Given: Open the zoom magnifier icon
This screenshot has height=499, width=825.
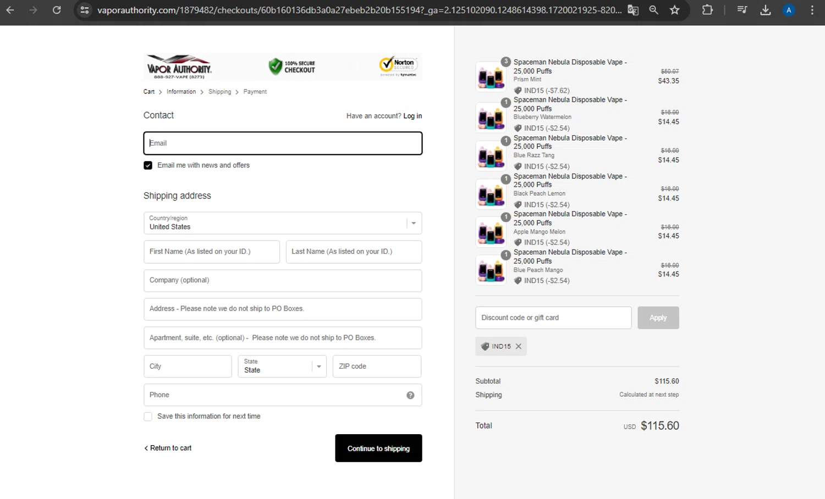Looking at the screenshot, I should (654, 10).
